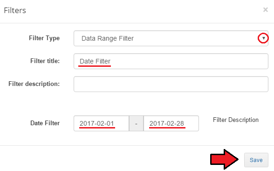
Task: Click into the Filter title field
Action: point(171,61)
